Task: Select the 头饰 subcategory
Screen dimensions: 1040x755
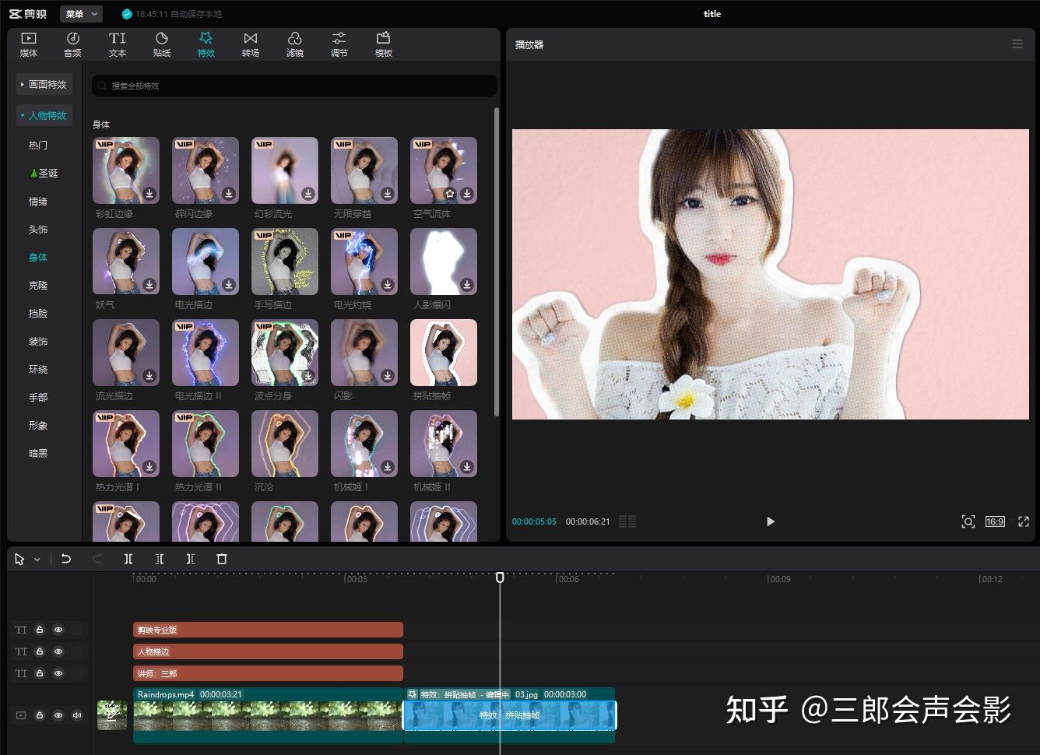Action: coord(38,229)
